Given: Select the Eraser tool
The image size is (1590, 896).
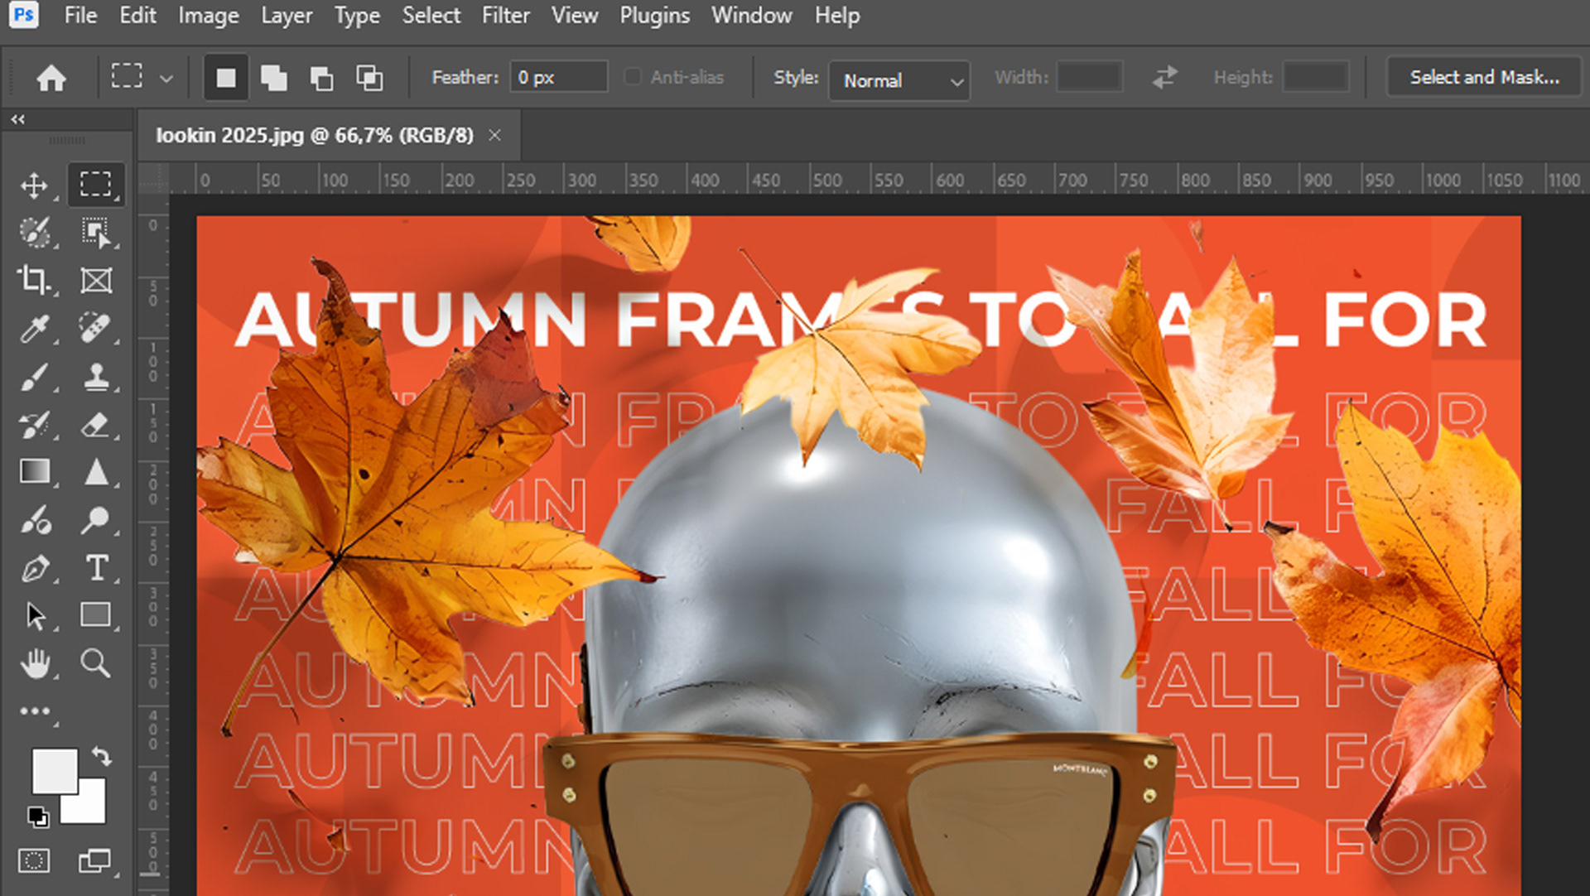Looking at the screenshot, I should (x=96, y=425).
